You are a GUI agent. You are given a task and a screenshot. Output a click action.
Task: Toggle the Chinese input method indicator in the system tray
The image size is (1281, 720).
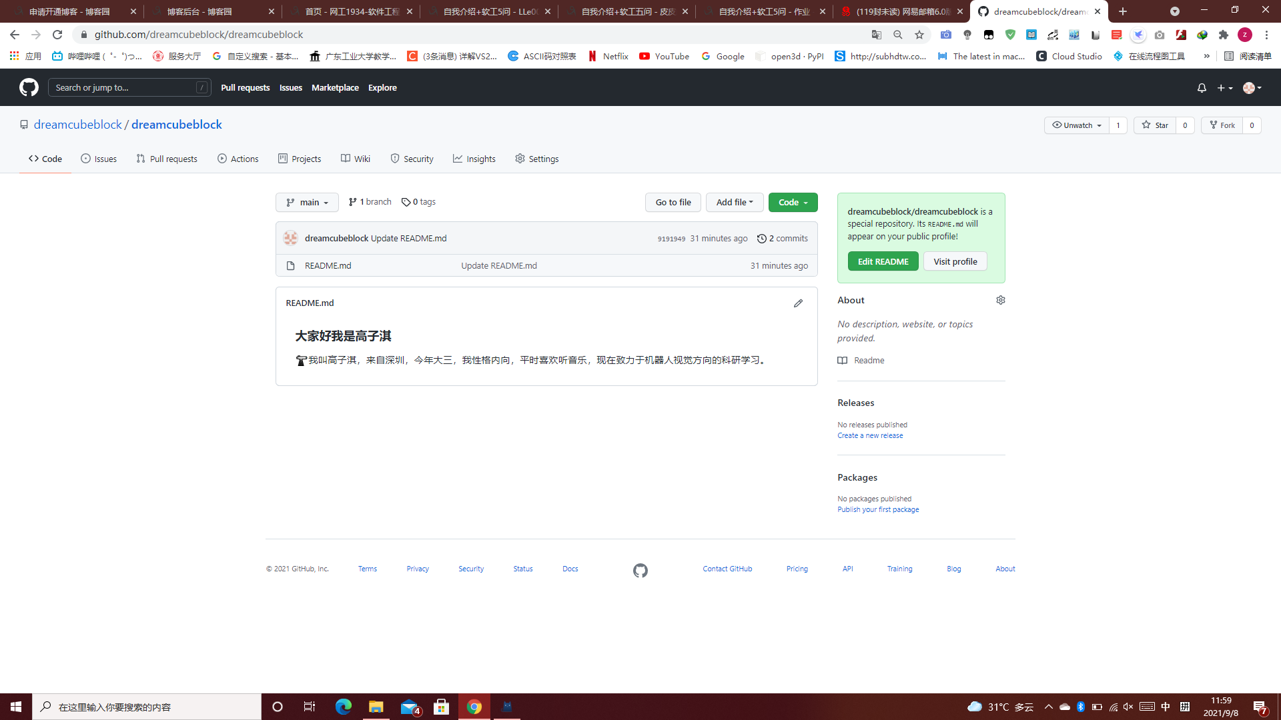click(1166, 707)
